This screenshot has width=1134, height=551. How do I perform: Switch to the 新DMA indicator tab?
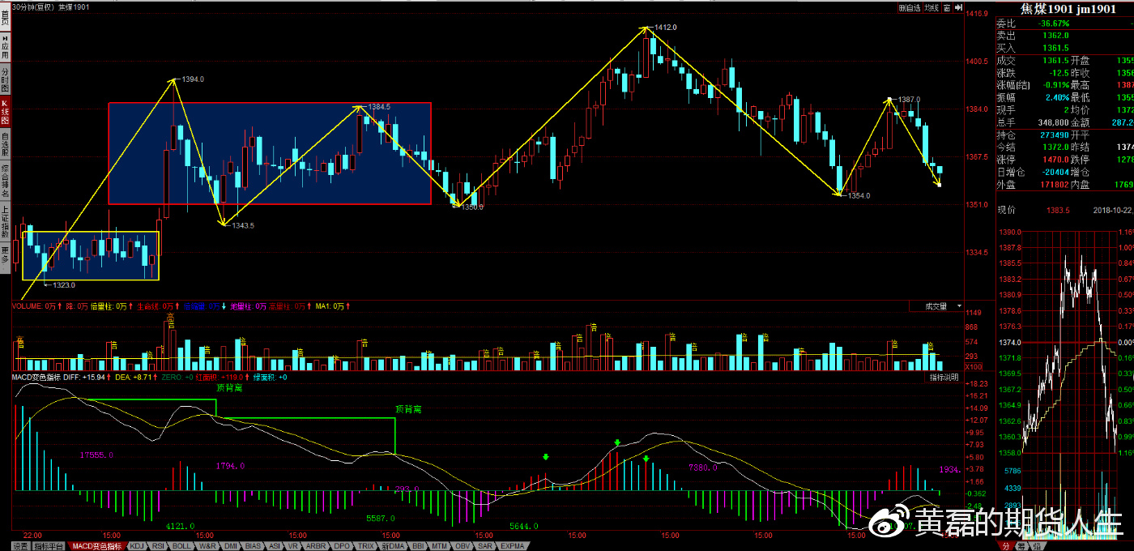point(393,546)
